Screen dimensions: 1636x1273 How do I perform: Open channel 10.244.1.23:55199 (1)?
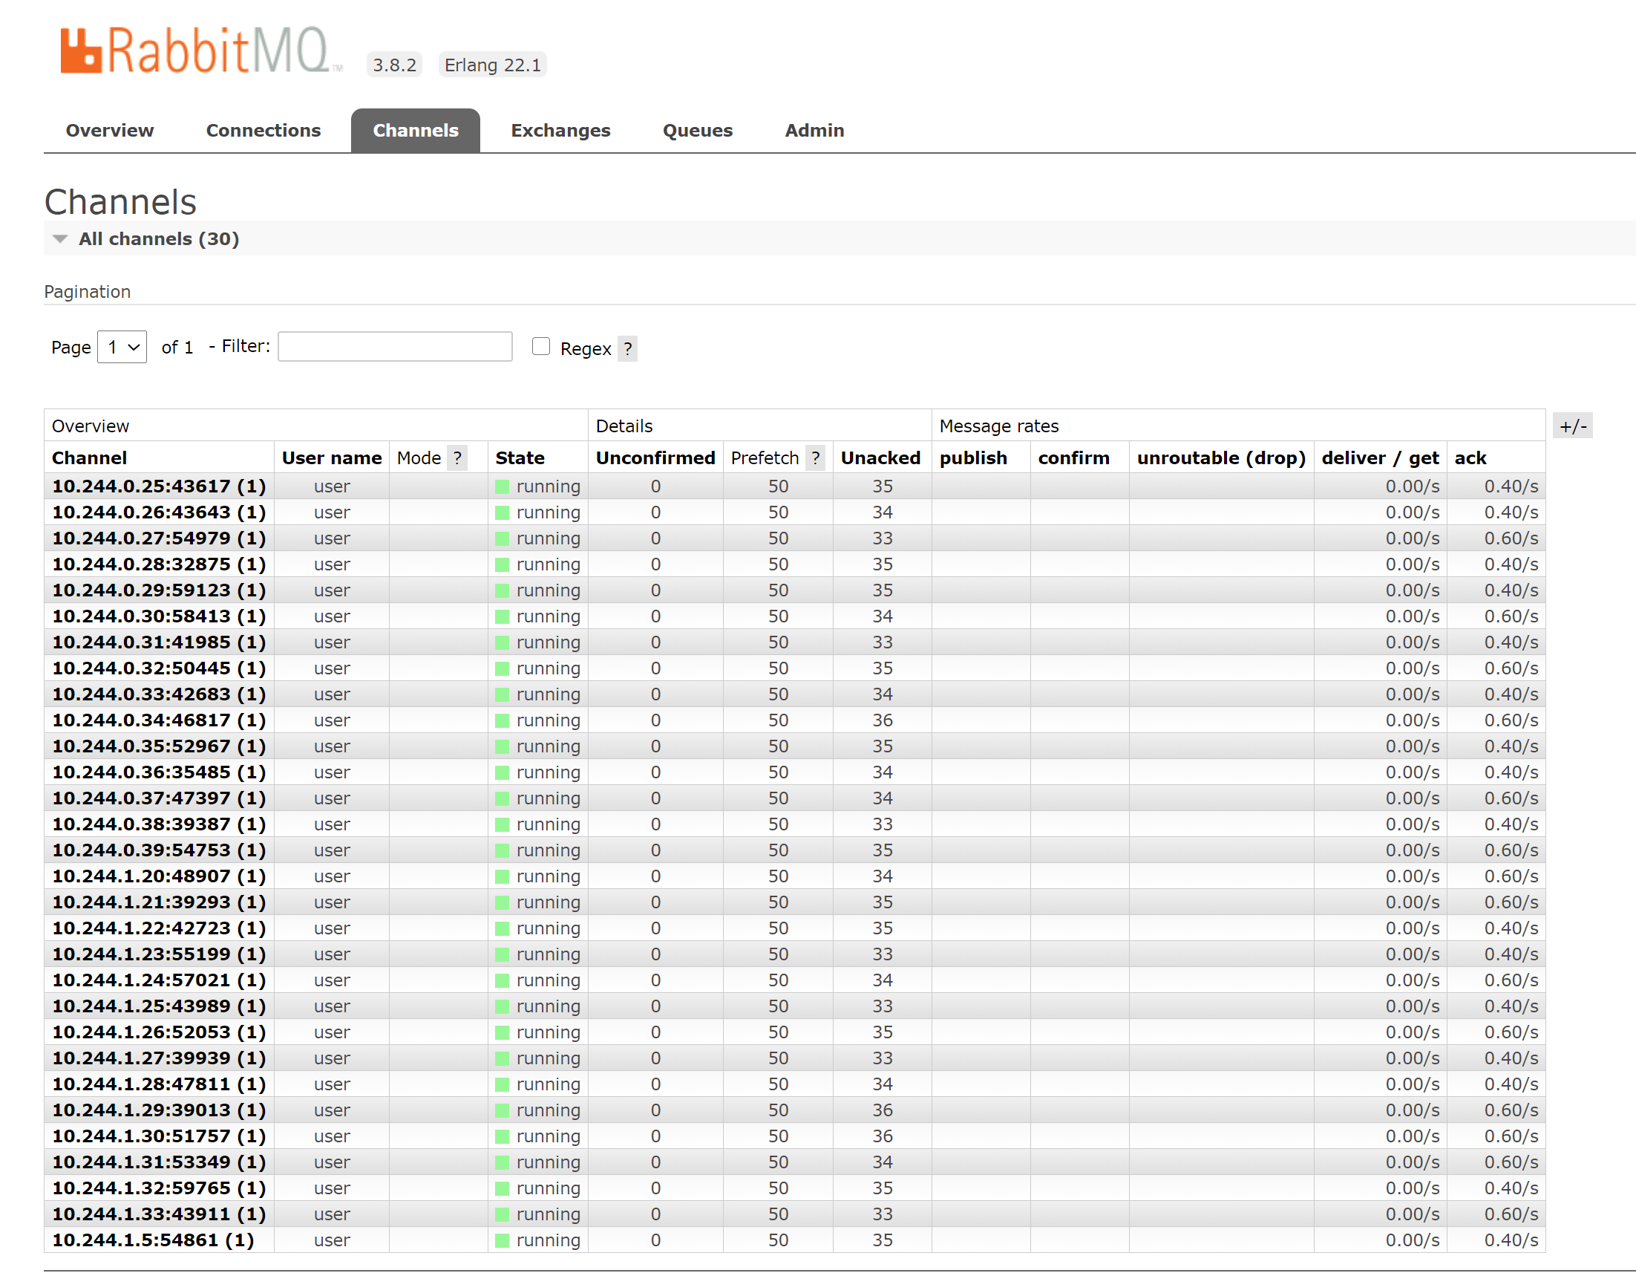tap(159, 954)
